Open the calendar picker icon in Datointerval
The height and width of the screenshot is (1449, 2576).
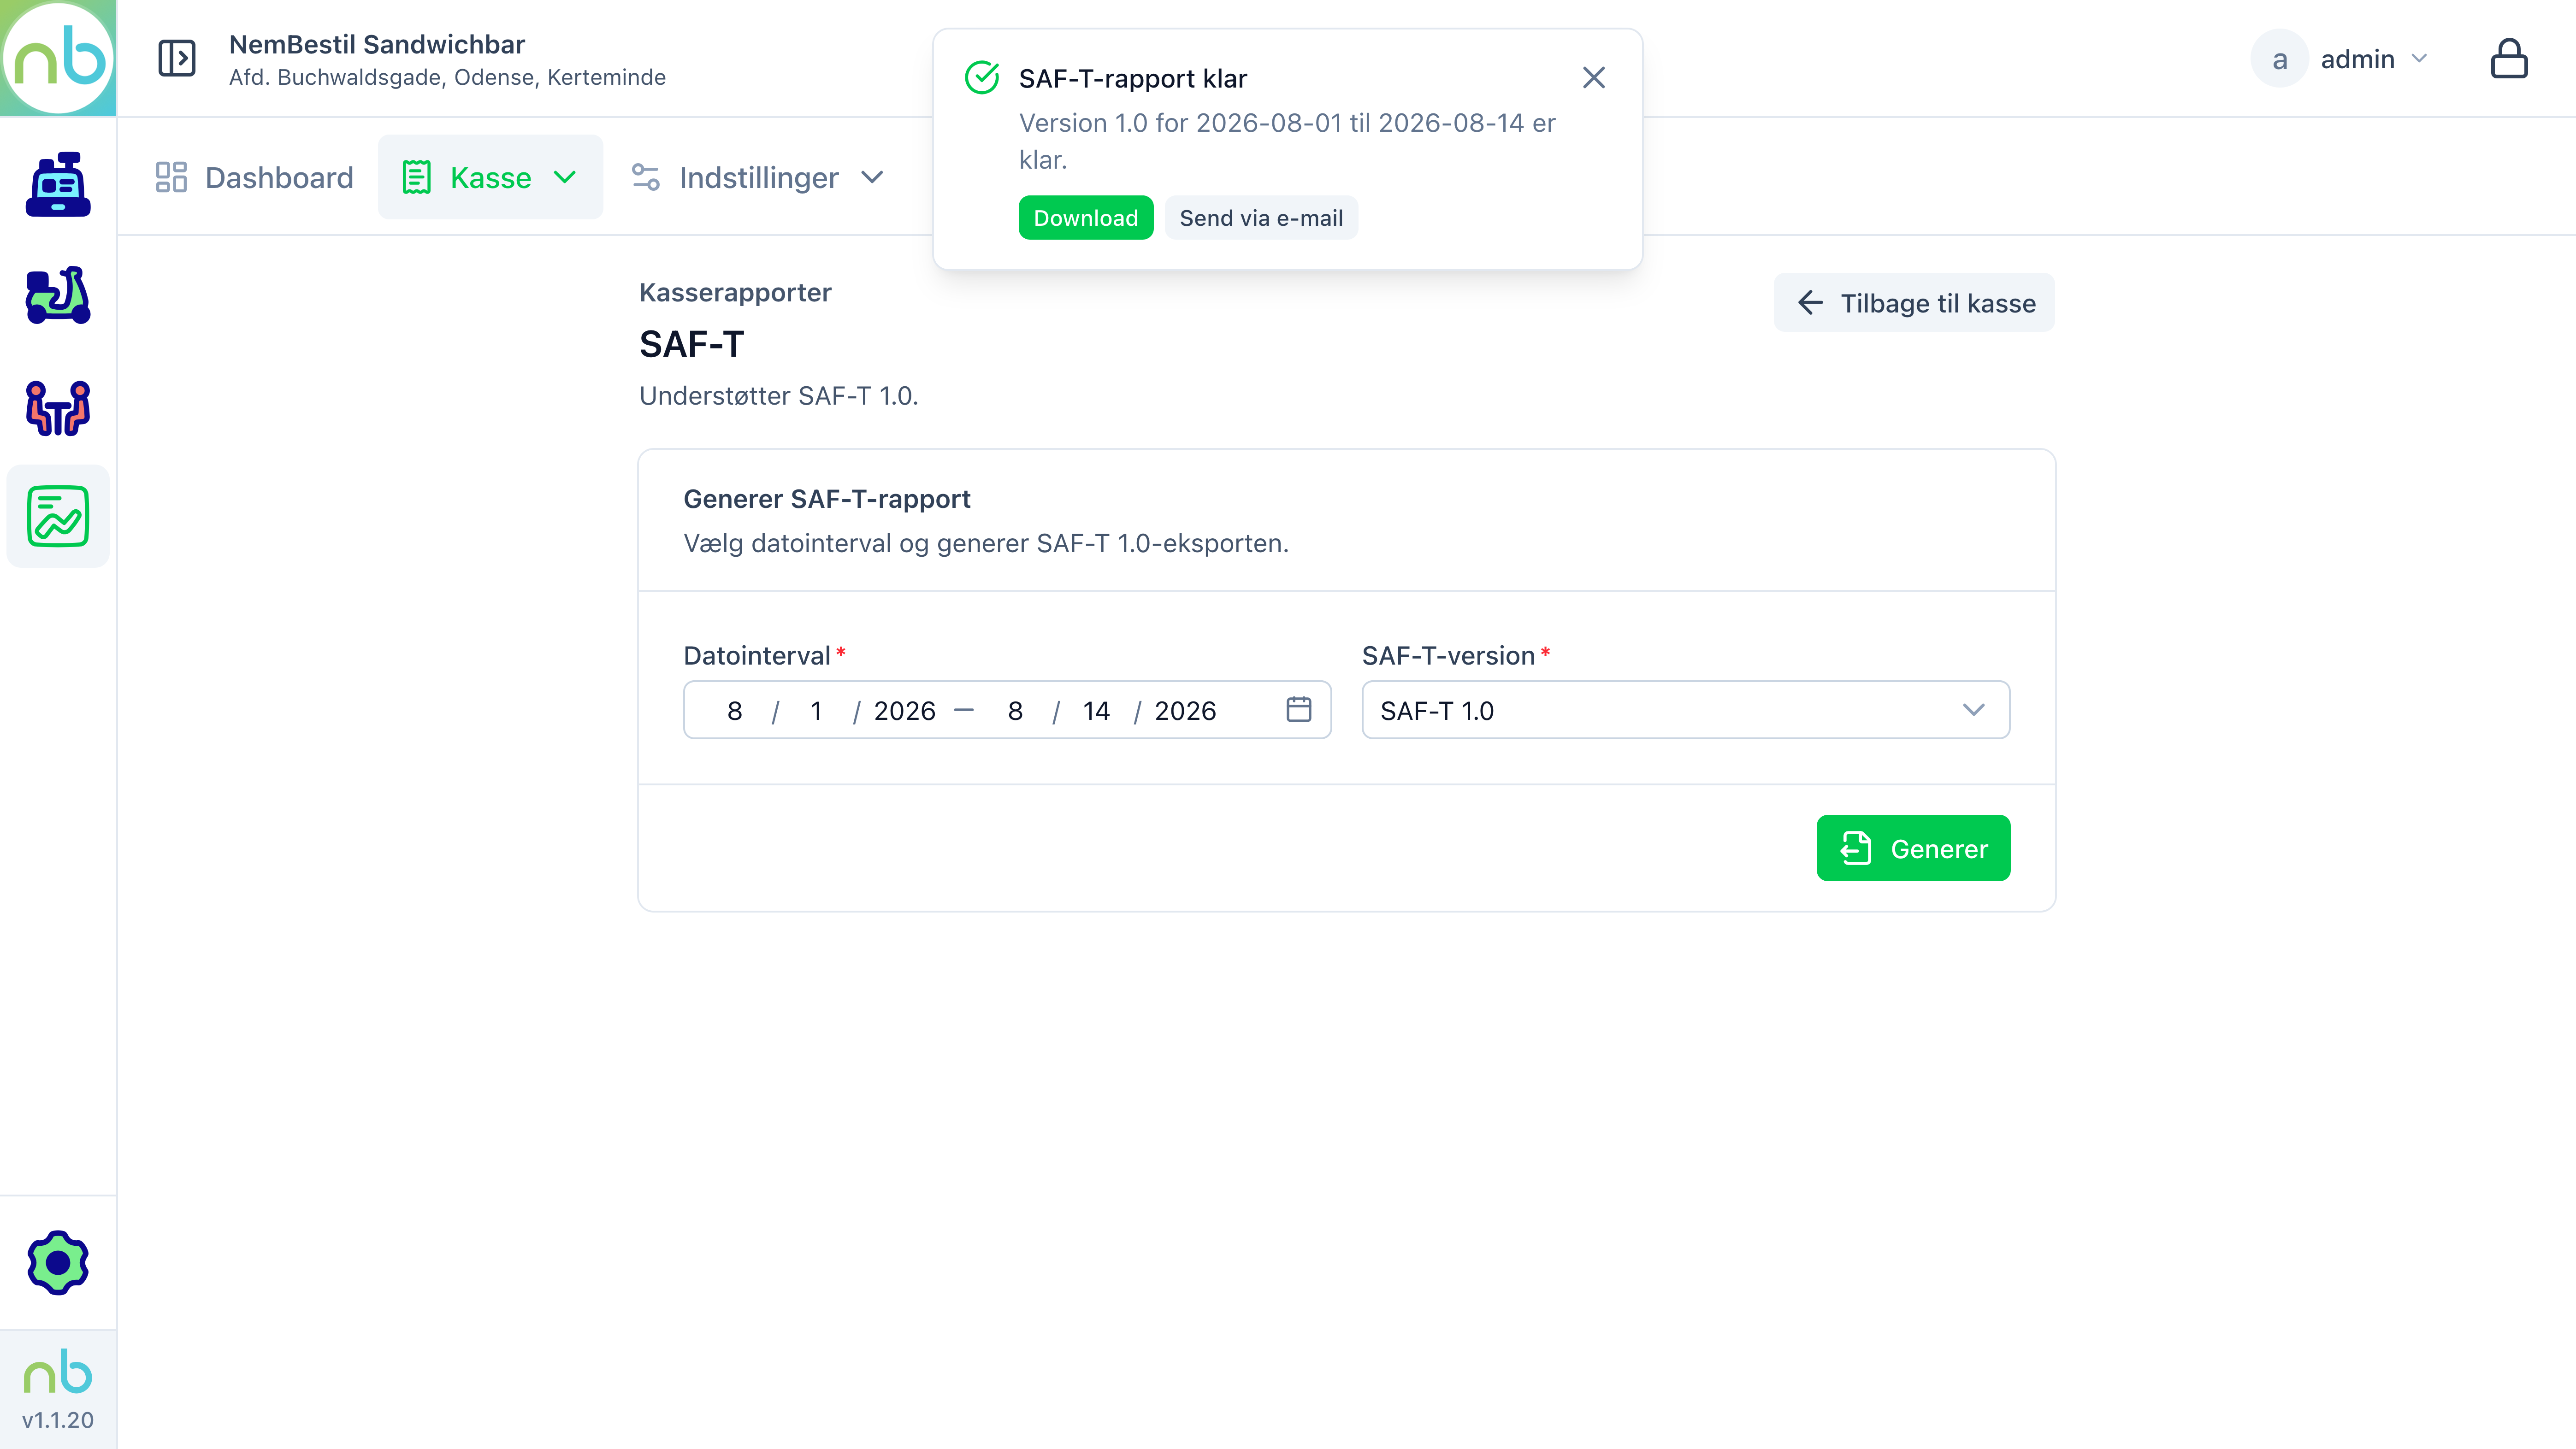[x=1299, y=710]
